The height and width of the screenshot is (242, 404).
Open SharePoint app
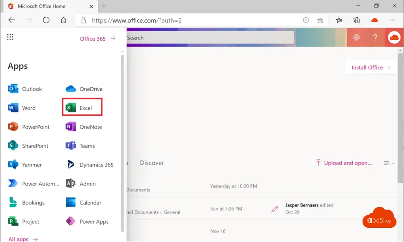point(28,146)
